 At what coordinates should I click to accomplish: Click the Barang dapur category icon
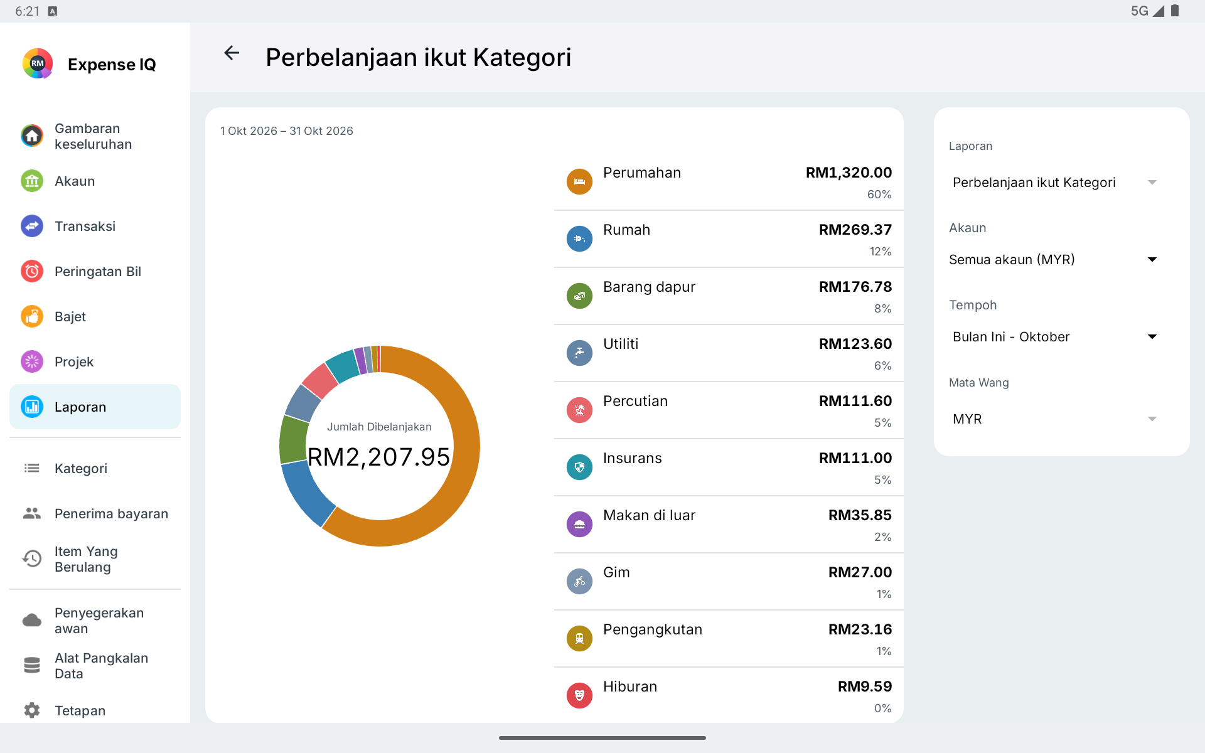tap(579, 296)
